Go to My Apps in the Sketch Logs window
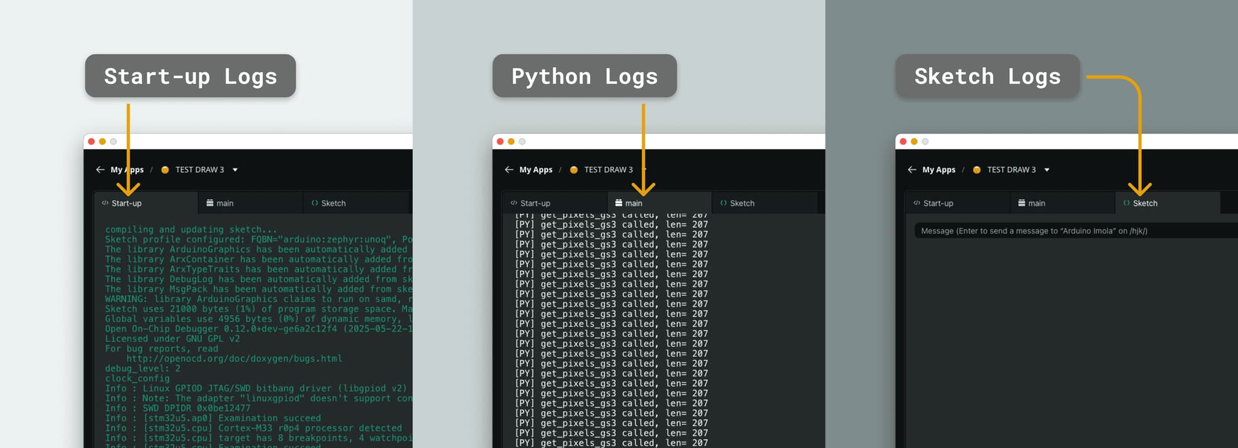 [x=938, y=170]
